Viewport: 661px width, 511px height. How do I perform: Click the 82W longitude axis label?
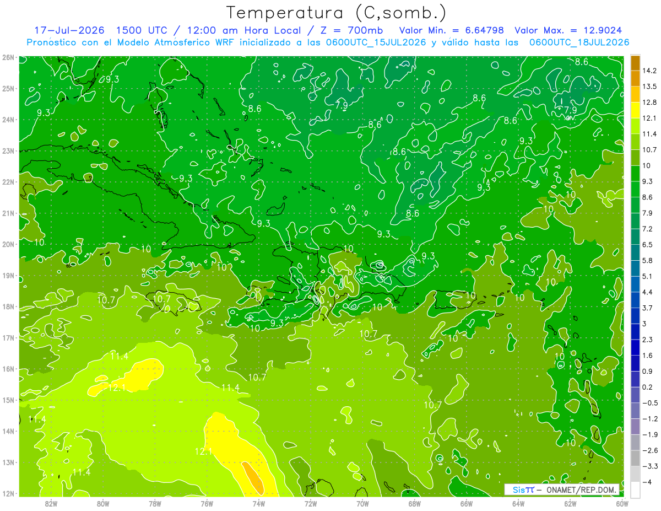tap(51, 503)
